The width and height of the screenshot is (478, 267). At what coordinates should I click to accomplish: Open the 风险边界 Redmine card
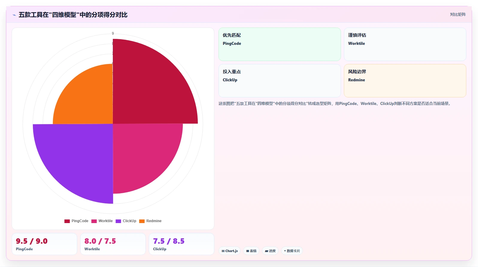pos(405,81)
